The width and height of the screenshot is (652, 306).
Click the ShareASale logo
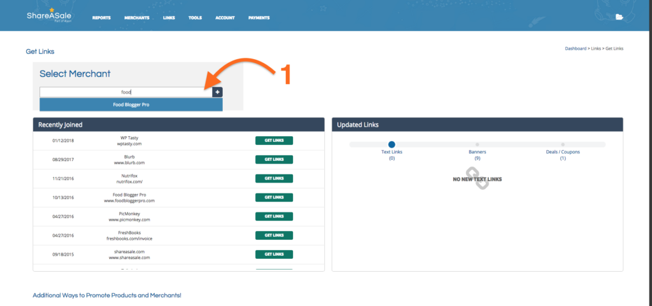(48, 16)
